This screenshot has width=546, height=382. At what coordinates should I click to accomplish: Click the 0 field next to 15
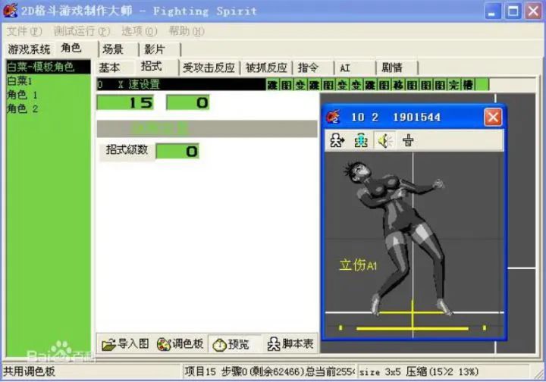point(188,102)
